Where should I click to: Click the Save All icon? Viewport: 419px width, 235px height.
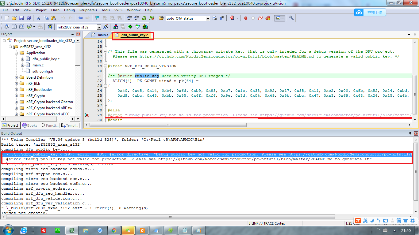[x=28, y=18]
